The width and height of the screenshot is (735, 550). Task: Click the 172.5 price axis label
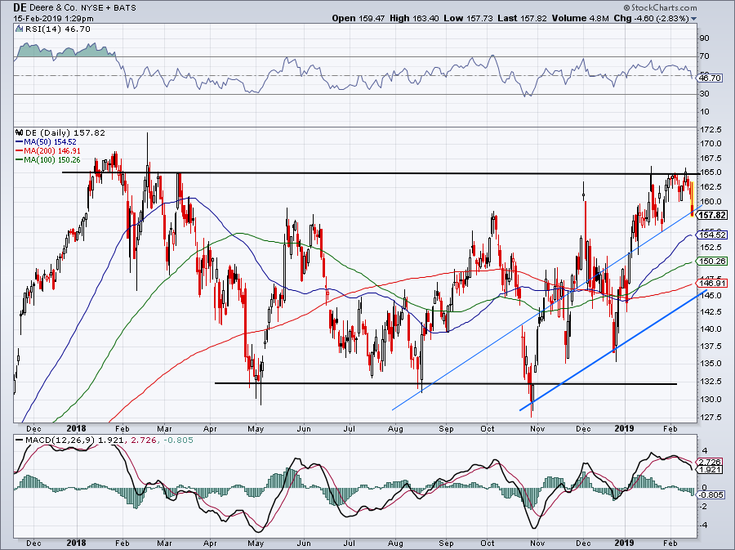(x=710, y=129)
